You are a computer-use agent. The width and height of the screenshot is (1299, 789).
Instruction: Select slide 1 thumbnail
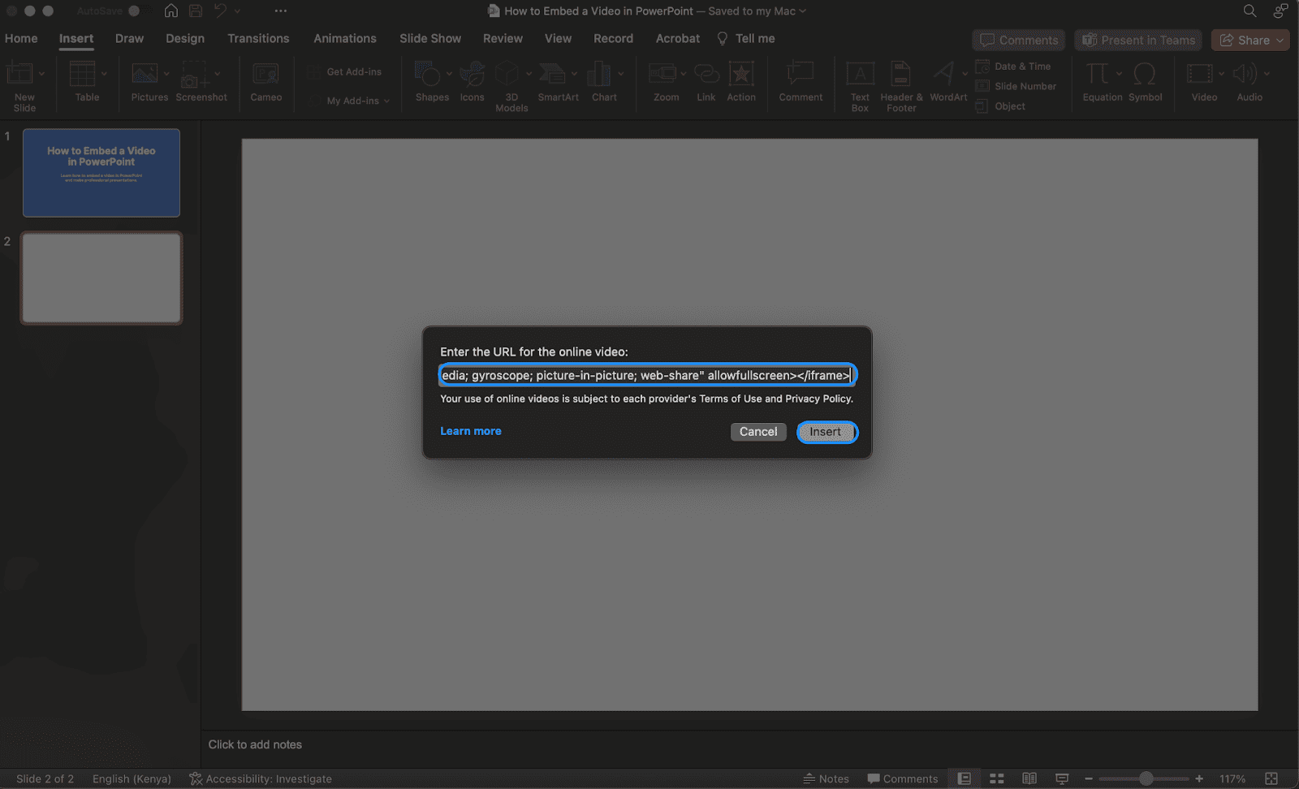click(101, 173)
